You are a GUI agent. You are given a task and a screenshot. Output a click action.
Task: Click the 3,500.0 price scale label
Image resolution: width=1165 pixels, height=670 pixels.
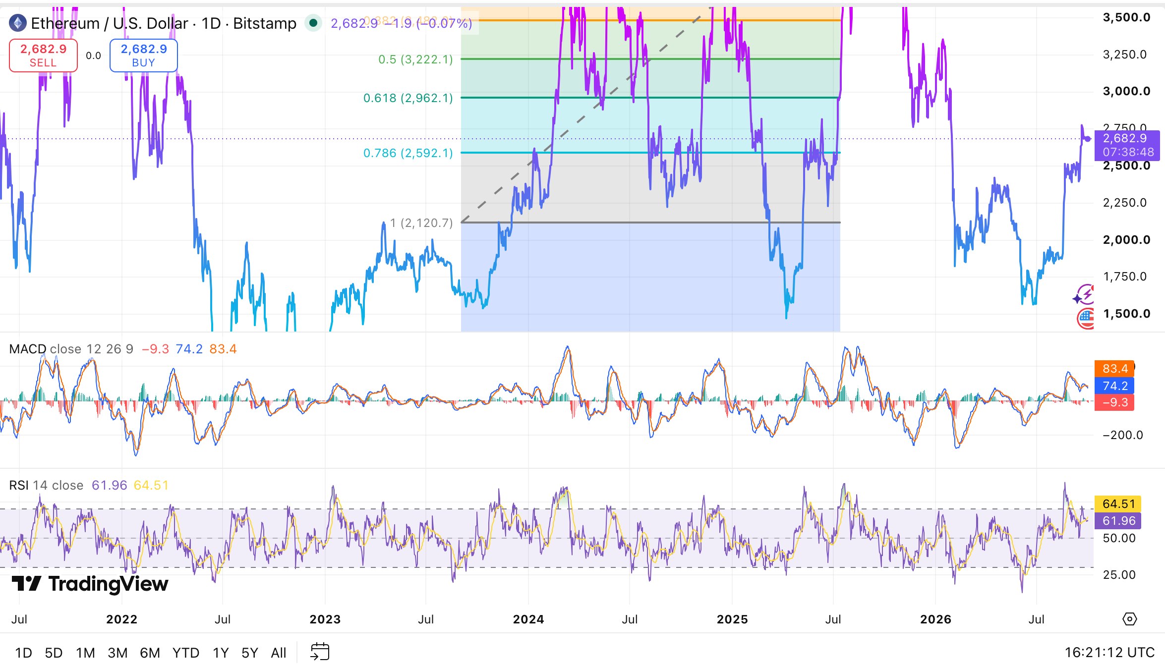tap(1126, 17)
